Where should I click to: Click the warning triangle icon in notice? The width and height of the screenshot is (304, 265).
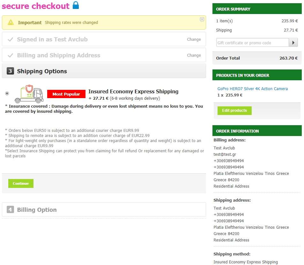tap(11, 22)
